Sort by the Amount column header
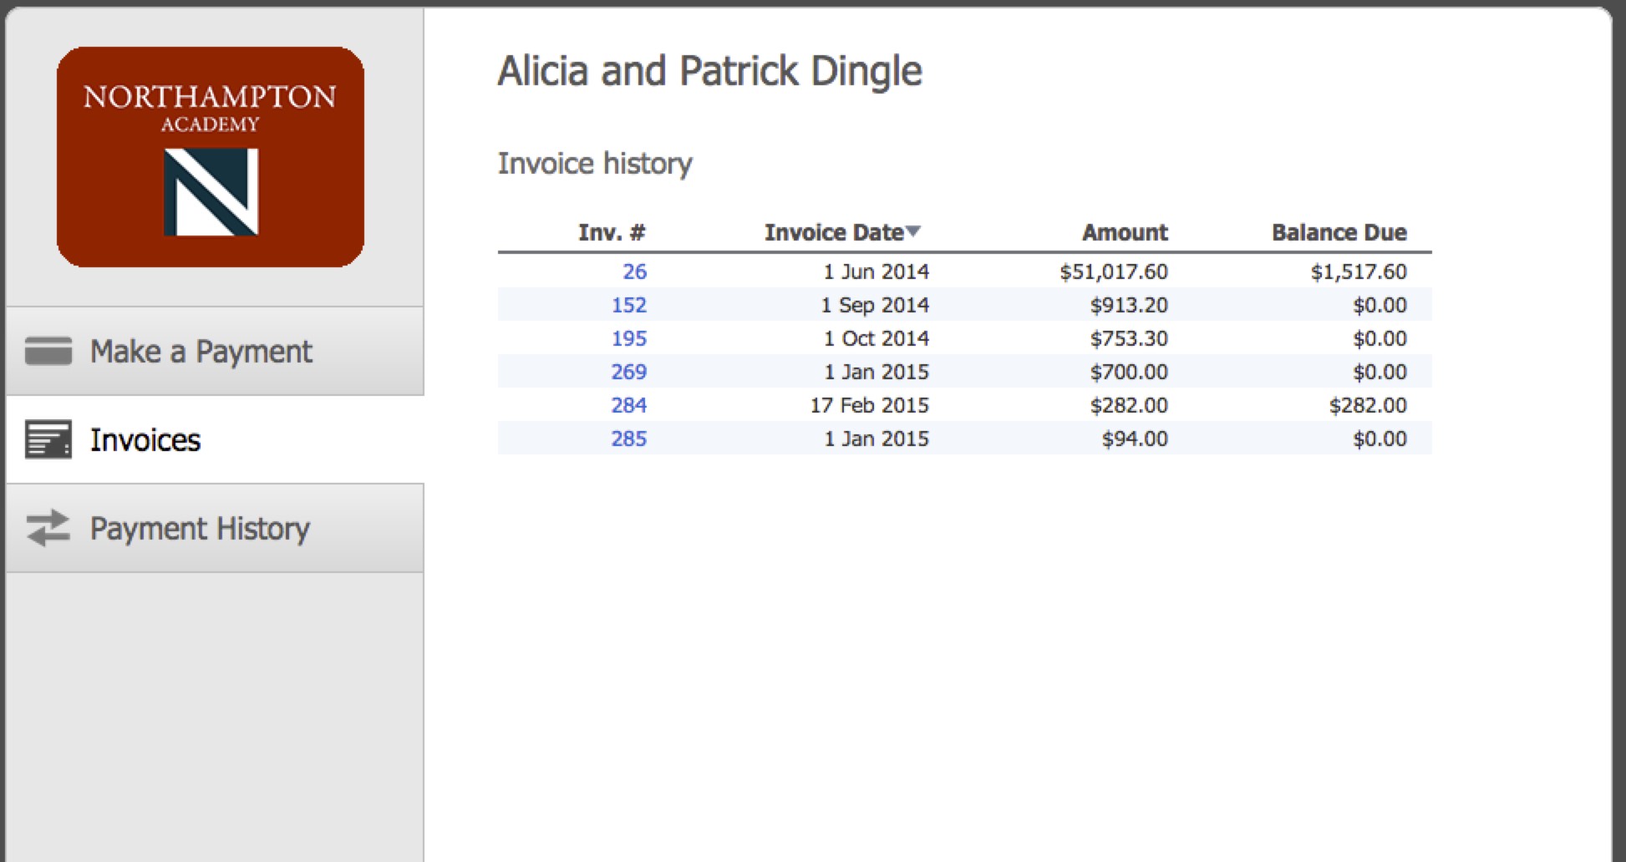The width and height of the screenshot is (1626, 862). point(1125,232)
